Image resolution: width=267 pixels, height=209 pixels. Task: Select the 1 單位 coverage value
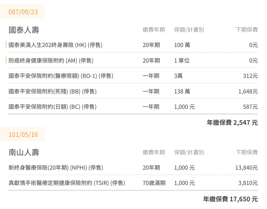[x=182, y=61]
